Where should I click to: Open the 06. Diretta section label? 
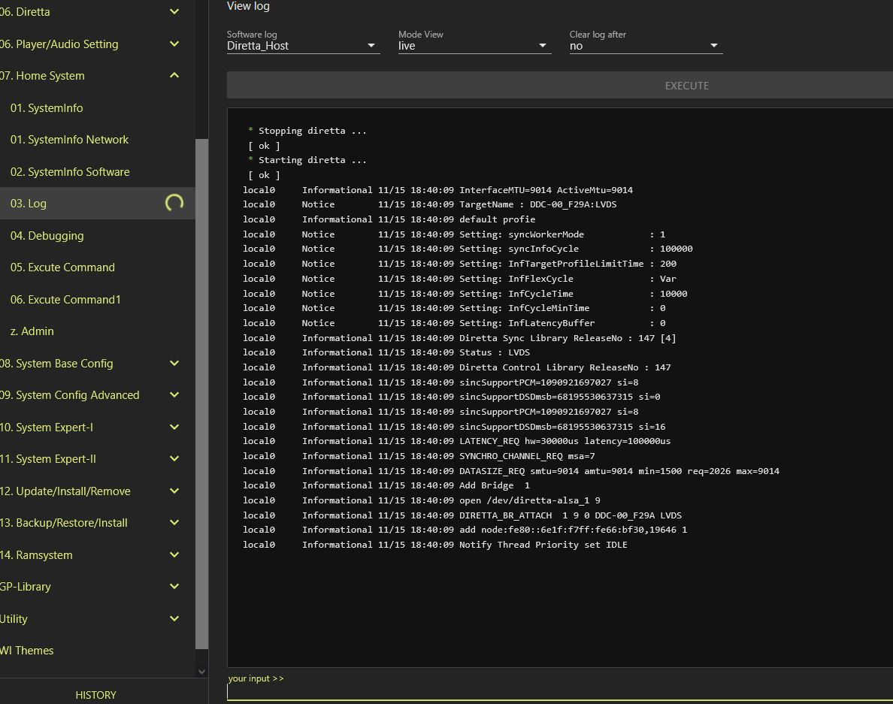click(25, 11)
